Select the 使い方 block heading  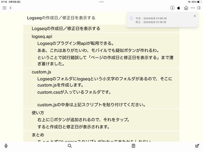38,113
